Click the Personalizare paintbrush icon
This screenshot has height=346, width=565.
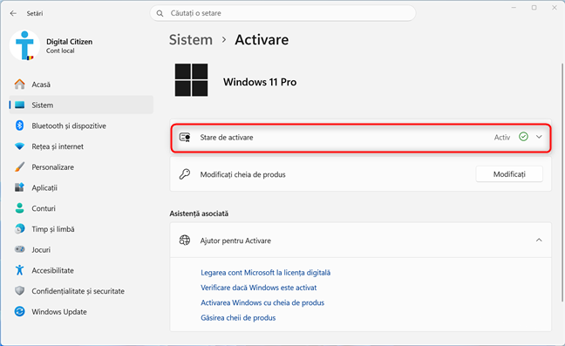[x=19, y=167]
